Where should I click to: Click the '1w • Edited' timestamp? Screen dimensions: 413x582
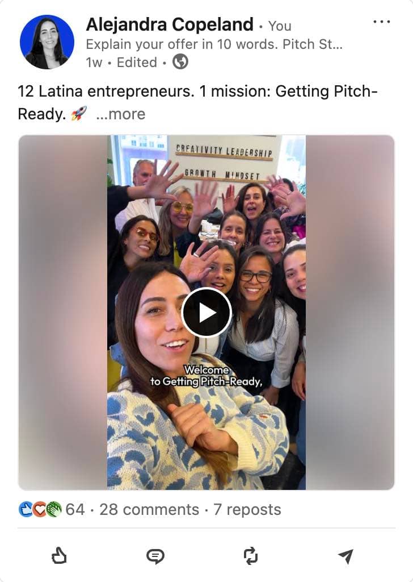pos(121,63)
